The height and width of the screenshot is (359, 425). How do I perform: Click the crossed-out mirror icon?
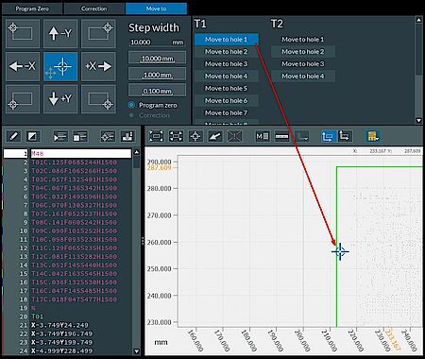(234, 136)
